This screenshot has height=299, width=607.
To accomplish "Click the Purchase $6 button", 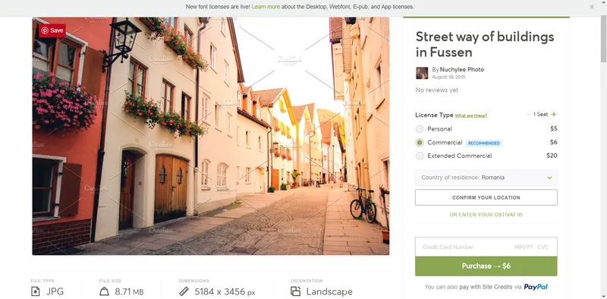I will coord(486,266).
